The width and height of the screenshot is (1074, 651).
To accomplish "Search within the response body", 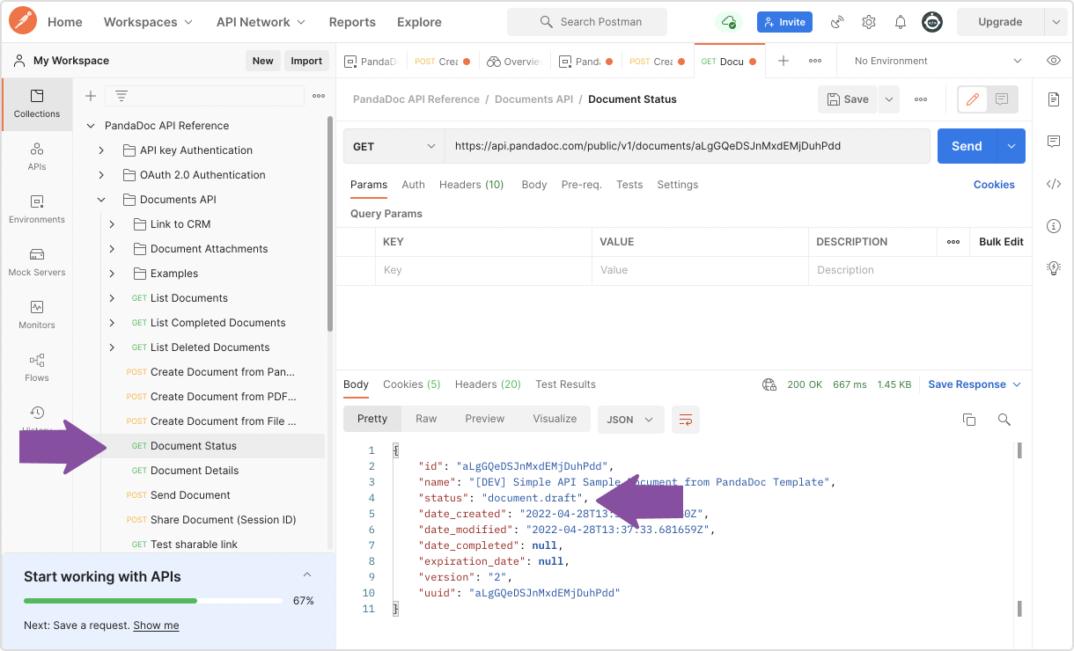I will (1004, 420).
